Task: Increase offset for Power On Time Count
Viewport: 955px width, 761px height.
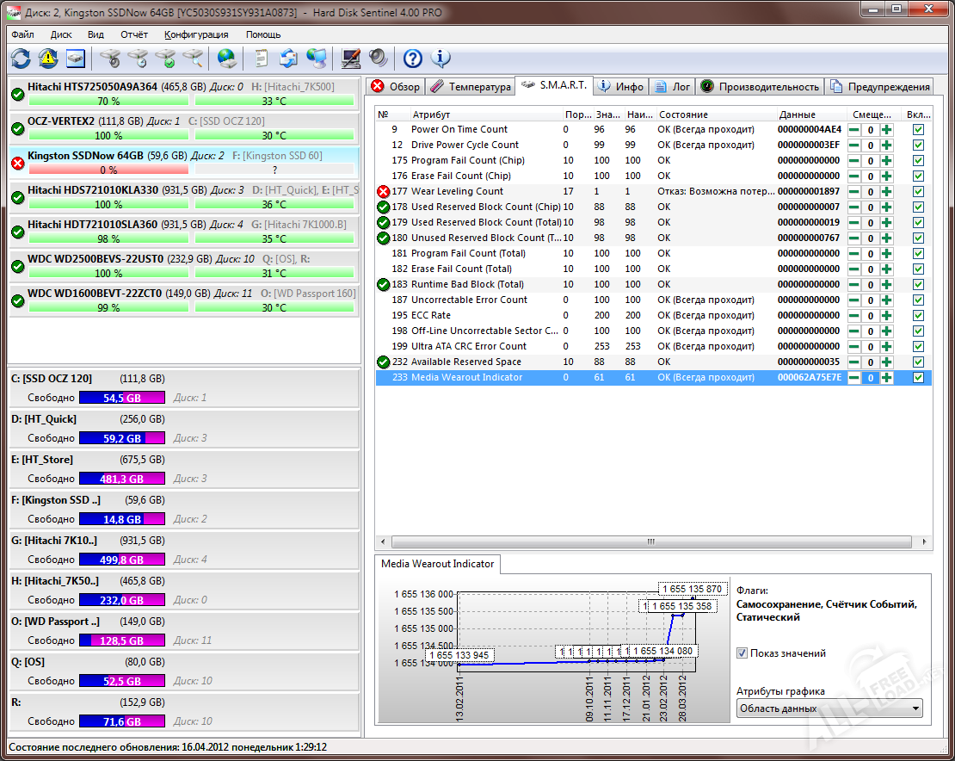Action: pos(886,130)
